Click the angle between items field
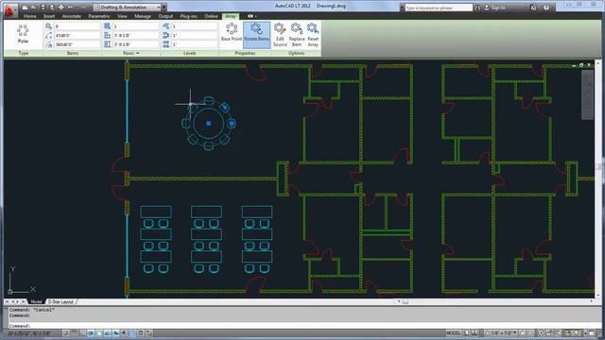 77,36
